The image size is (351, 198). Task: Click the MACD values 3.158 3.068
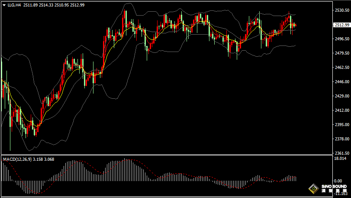[x=43, y=159]
